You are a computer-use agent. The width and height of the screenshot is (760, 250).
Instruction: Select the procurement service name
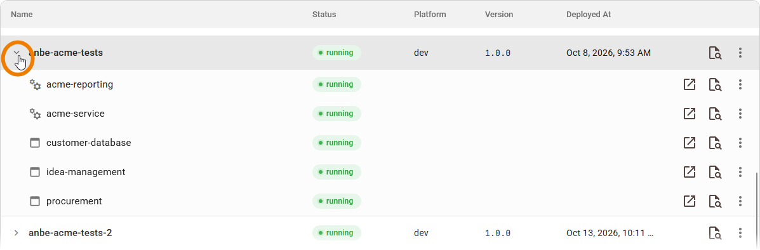coord(74,201)
